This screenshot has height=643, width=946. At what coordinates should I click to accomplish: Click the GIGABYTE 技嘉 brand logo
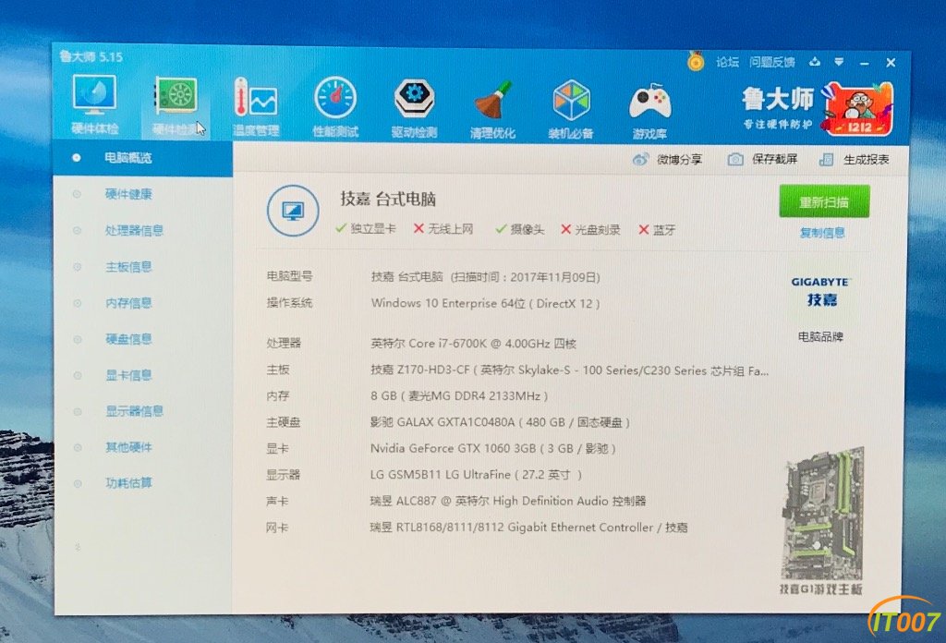tap(821, 292)
